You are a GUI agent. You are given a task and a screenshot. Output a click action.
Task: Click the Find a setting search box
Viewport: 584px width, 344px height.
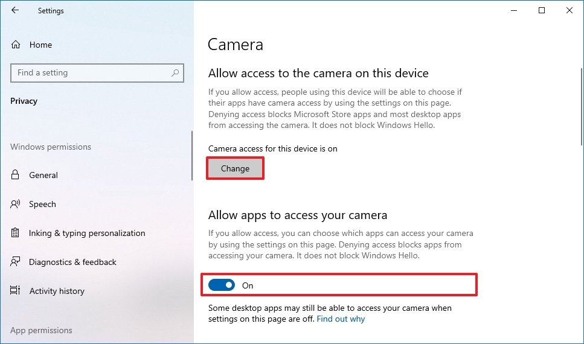pyautogui.click(x=91, y=73)
